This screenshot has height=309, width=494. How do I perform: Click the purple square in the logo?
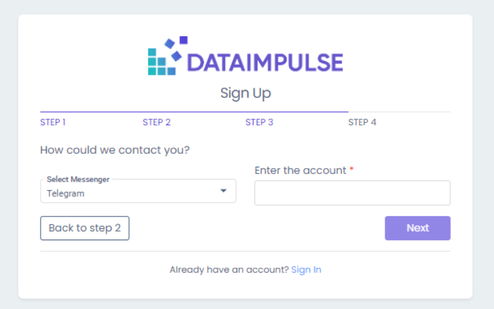[x=184, y=40]
